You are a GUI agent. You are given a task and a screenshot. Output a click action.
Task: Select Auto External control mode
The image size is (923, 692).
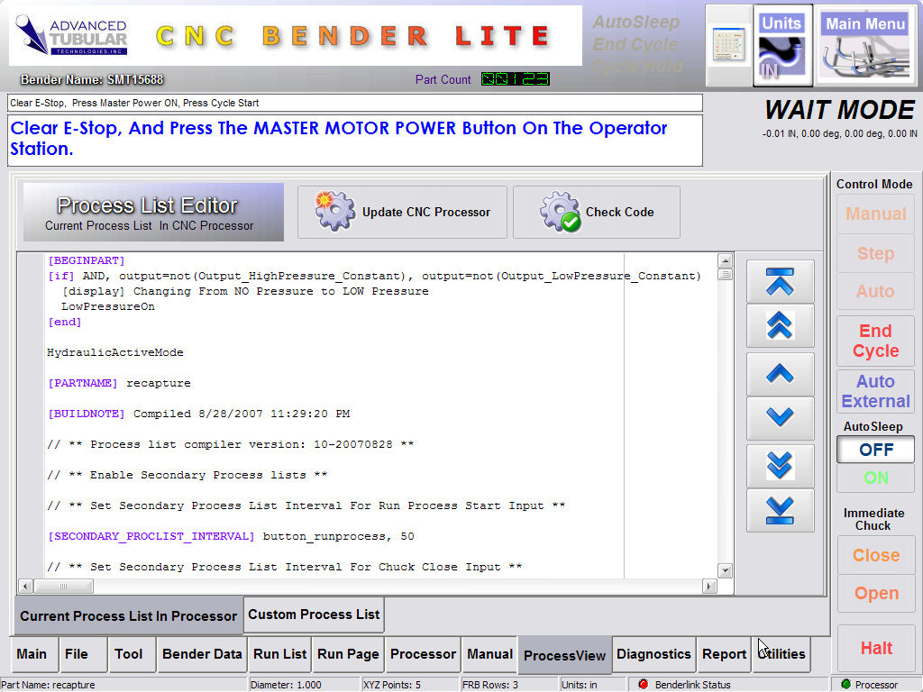[x=875, y=392]
